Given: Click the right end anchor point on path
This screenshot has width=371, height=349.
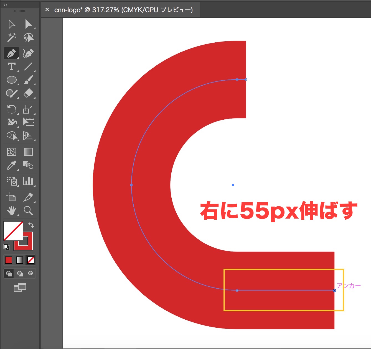Looking at the screenshot, I should (334, 290).
